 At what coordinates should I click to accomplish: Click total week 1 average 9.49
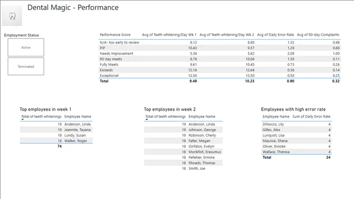(x=193, y=81)
